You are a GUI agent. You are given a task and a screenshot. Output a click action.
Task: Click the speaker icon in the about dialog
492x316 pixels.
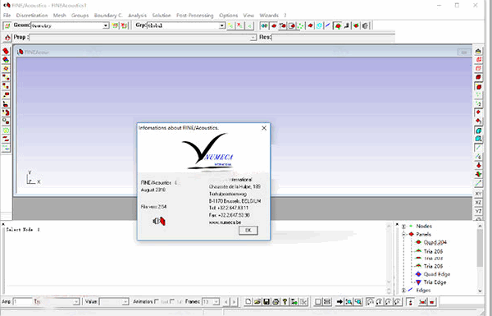pos(159,221)
